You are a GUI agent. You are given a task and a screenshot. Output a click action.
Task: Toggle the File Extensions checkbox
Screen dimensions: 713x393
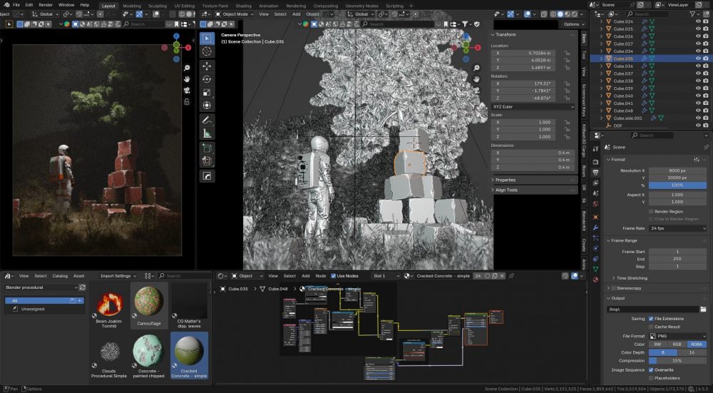(651, 319)
